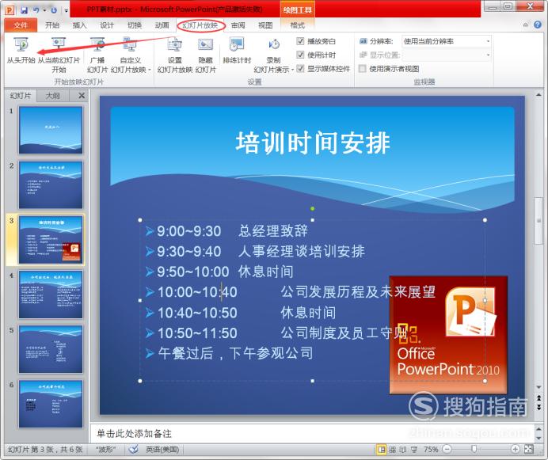Select the Office PowerPoint 2010 image
The height and width of the screenshot is (460, 548).
click(x=448, y=335)
